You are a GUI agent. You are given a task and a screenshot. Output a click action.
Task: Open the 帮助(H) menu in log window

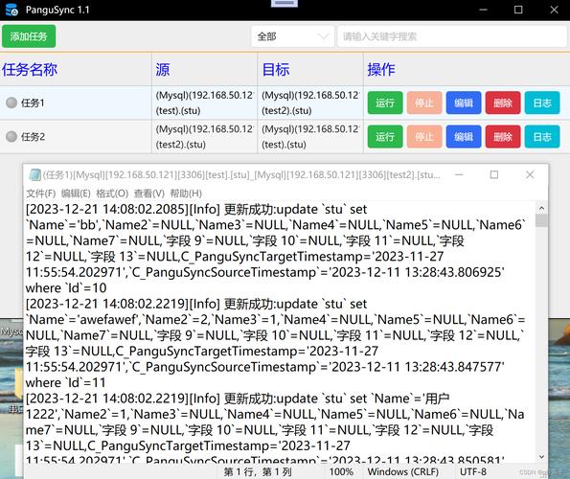[186, 194]
